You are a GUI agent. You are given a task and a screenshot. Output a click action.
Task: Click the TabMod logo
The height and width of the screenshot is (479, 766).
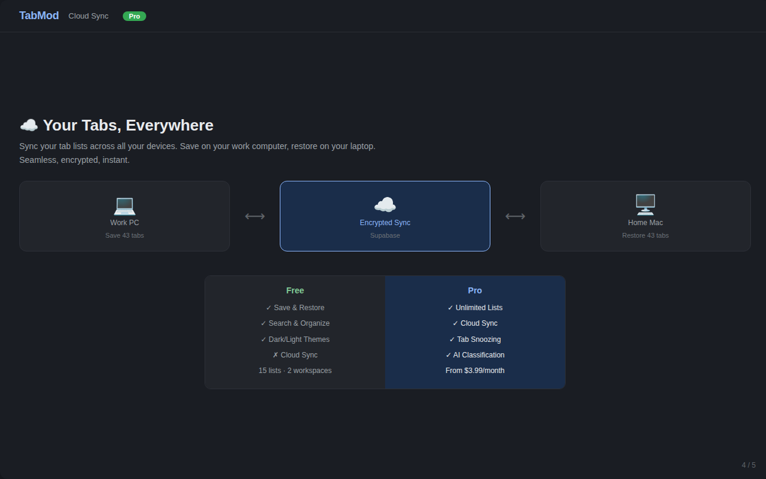[x=39, y=16]
